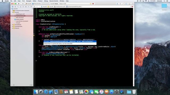The image size is (170, 95).
Task: Expand the Products folder
Action: [x=12, y=28]
